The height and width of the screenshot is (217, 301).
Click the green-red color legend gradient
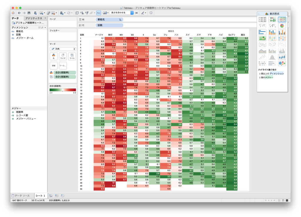pos(63,90)
